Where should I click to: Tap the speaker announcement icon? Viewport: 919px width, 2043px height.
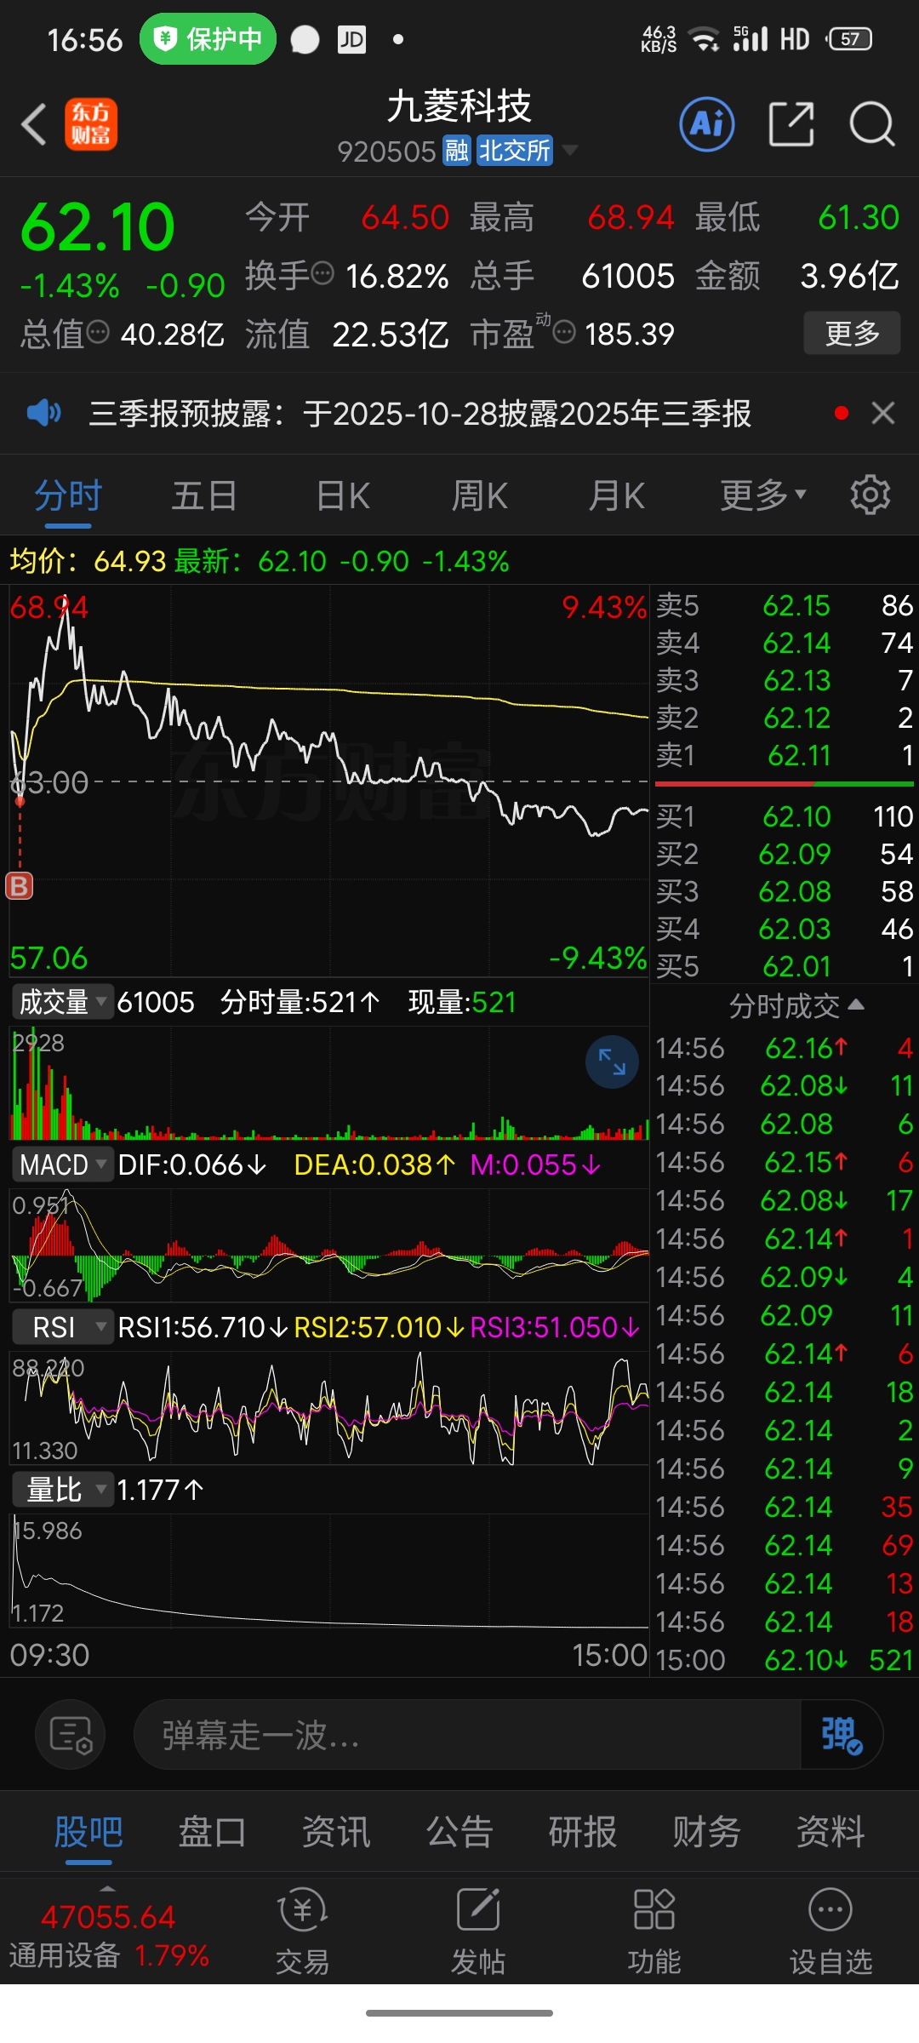coord(43,414)
